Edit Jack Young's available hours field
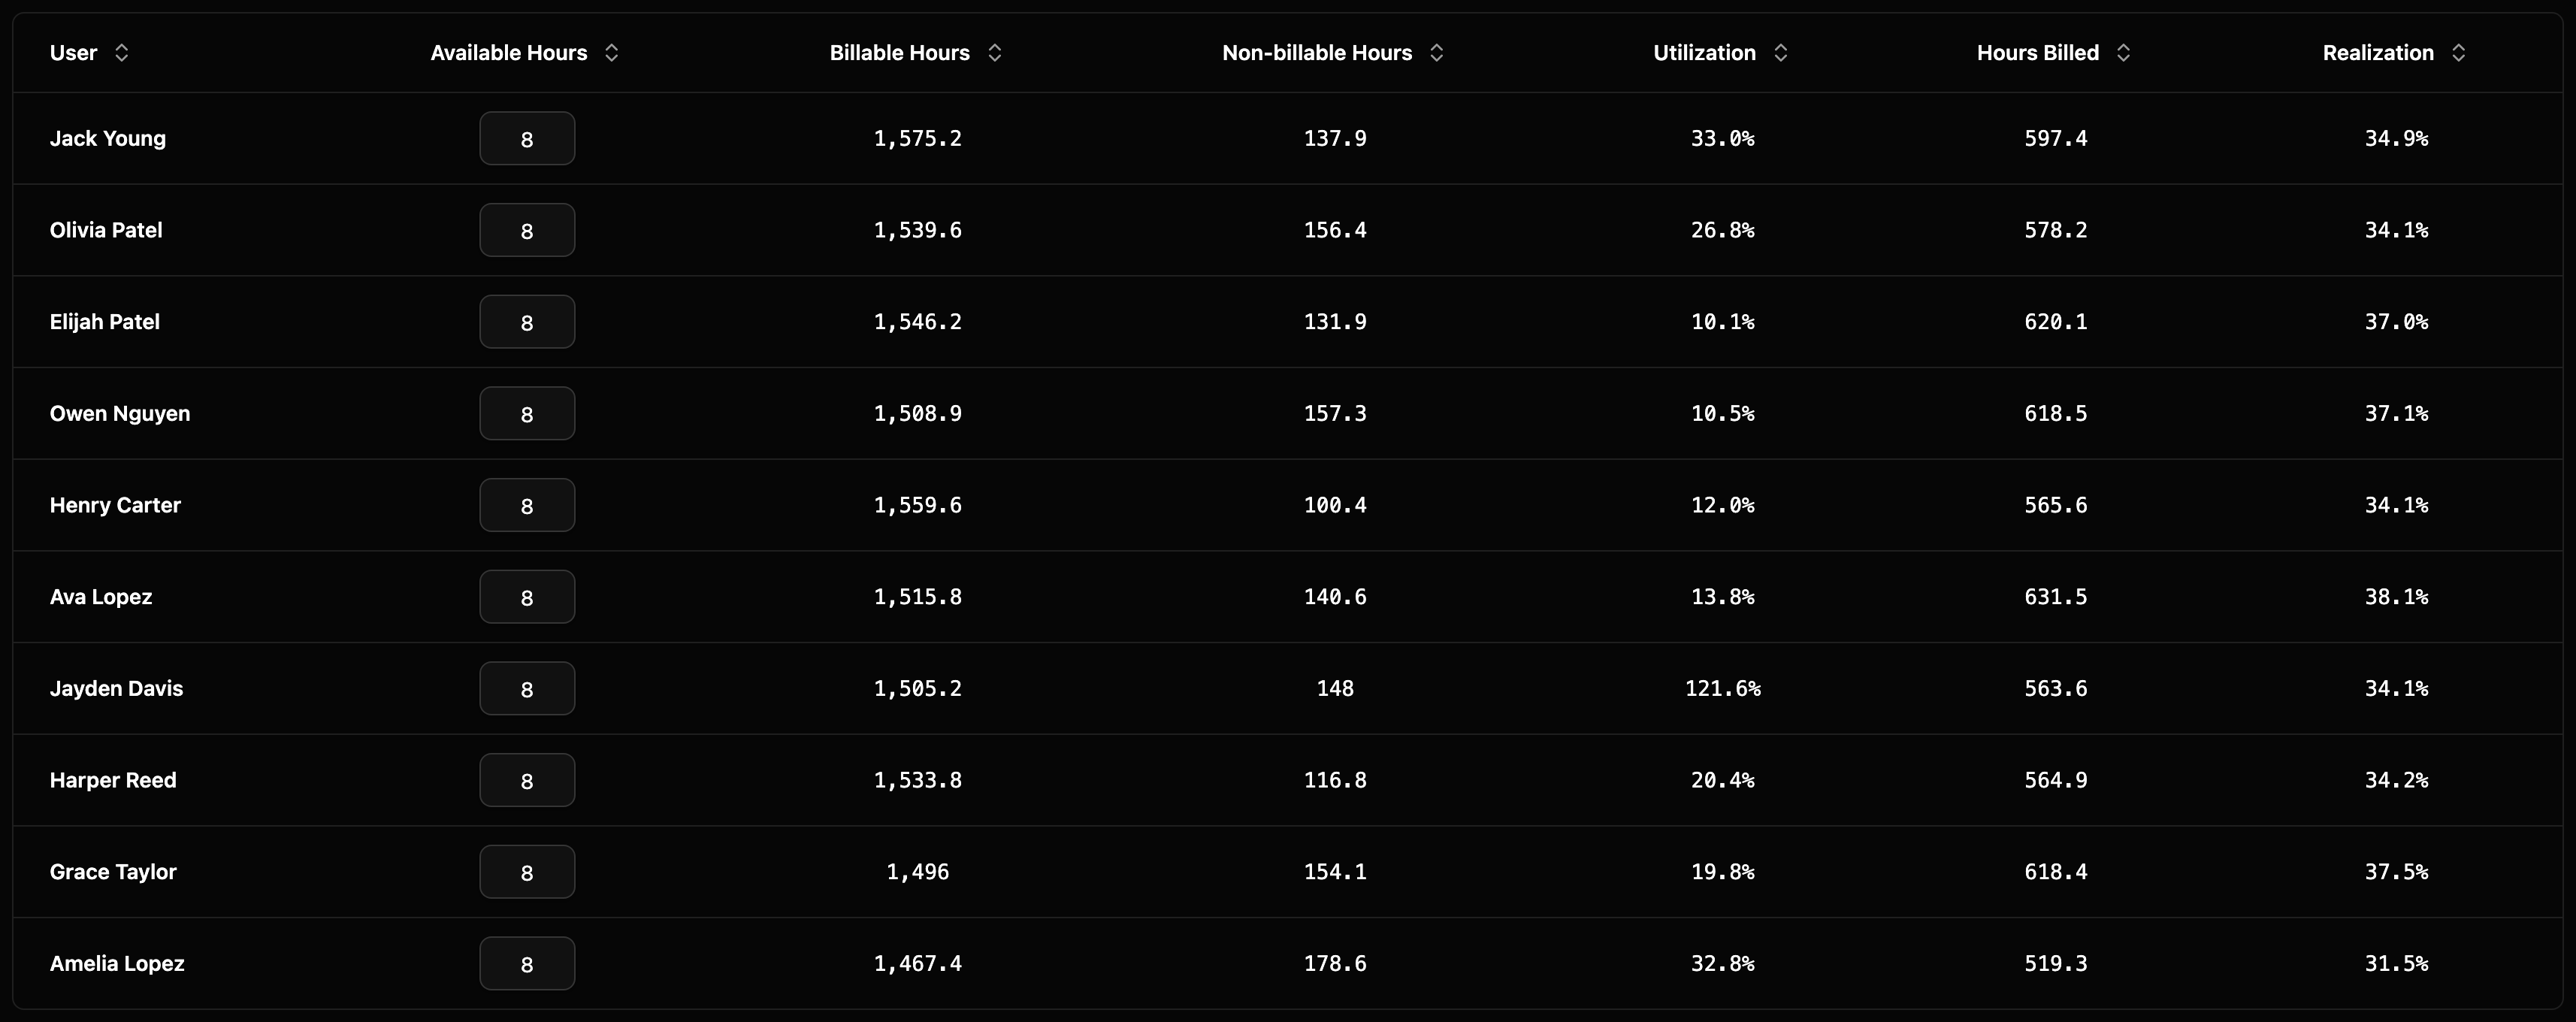The image size is (2576, 1022). point(527,138)
